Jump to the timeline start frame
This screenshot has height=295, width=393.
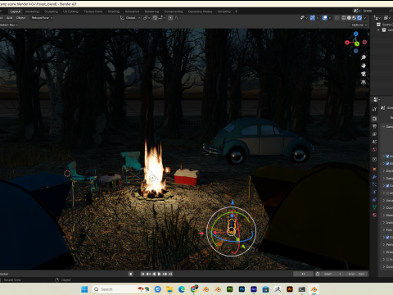(x=142, y=274)
